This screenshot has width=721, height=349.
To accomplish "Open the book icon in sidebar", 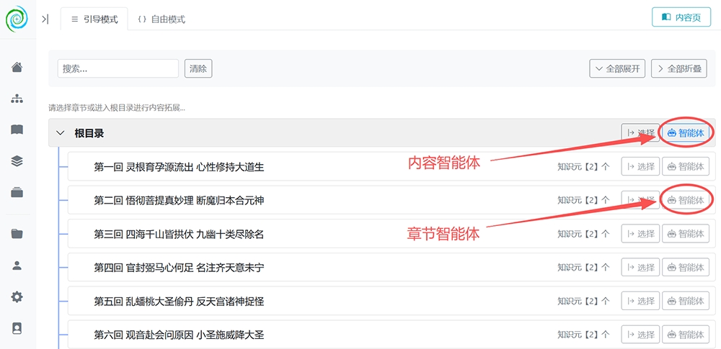I will click(17, 130).
